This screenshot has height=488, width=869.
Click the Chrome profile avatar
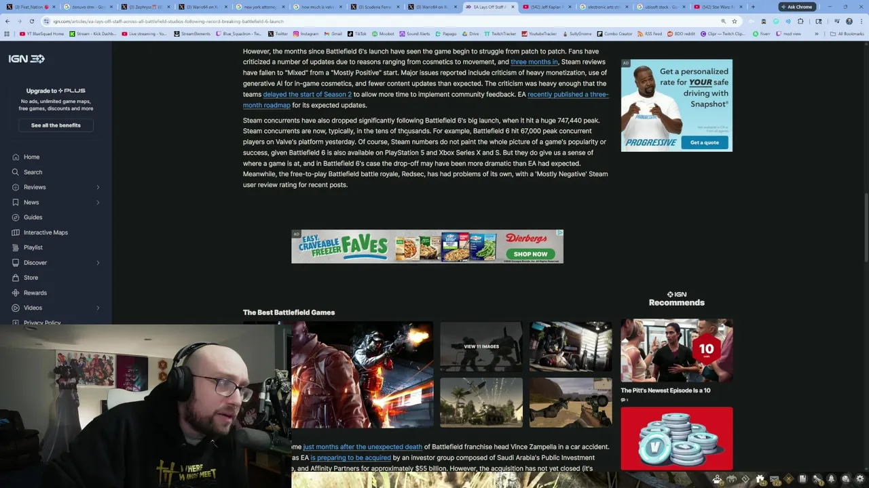click(x=849, y=21)
